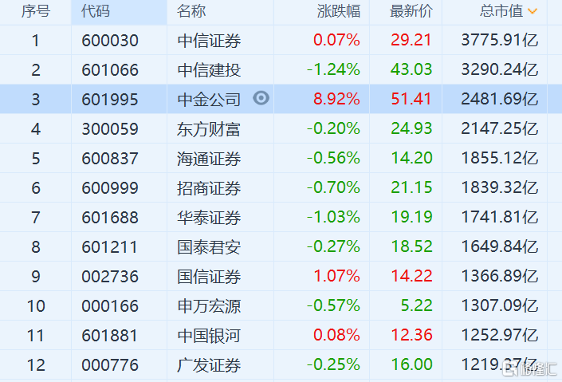Screen dimensions: 562x382
Task: Select stock code 601881
Action: coord(110,336)
